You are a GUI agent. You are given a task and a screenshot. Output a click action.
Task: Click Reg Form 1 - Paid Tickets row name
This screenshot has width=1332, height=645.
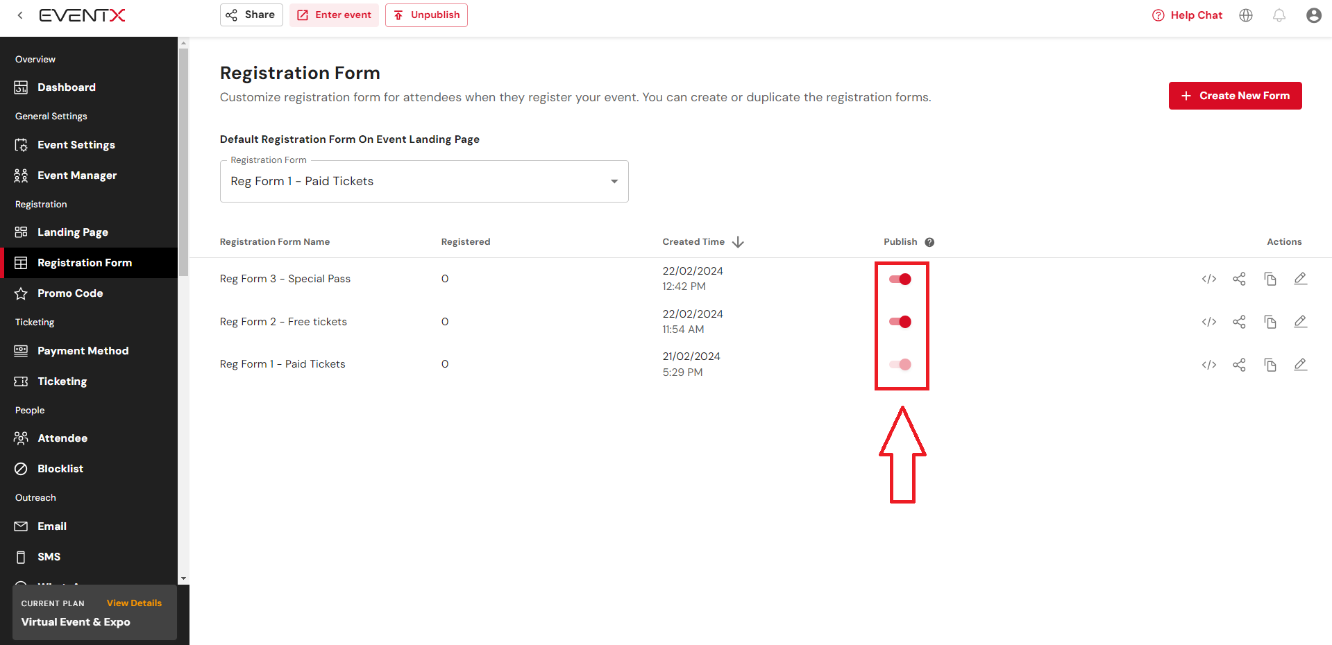click(x=283, y=364)
